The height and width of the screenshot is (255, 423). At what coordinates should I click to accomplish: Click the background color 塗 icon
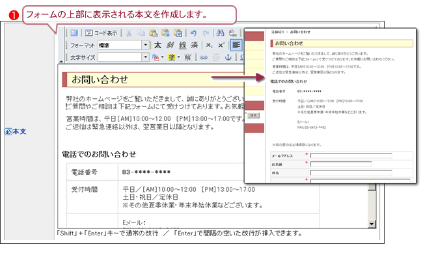click(172, 57)
